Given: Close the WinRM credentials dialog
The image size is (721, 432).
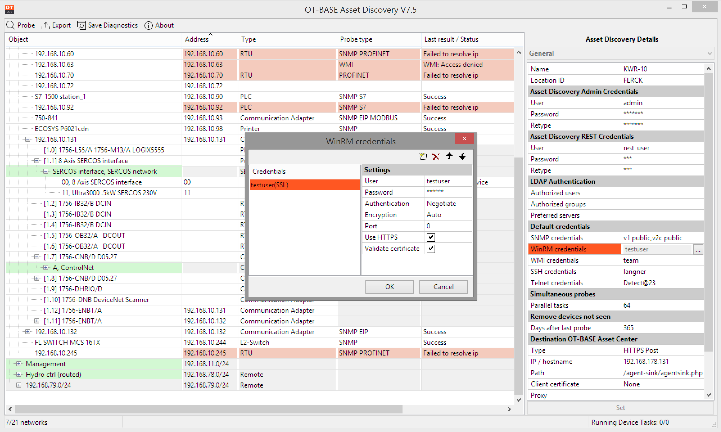Looking at the screenshot, I should pyautogui.click(x=464, y=138).
